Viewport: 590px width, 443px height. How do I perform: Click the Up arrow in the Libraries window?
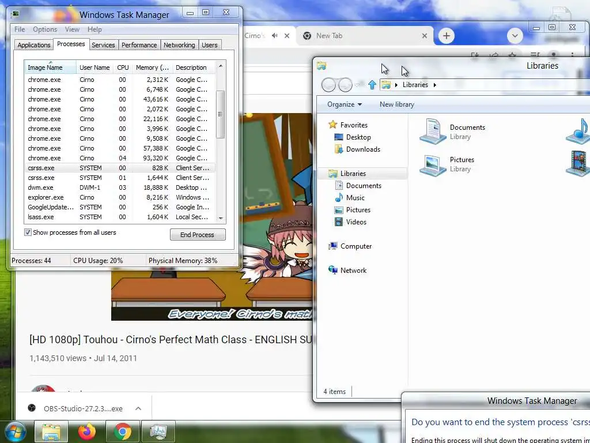372,85
